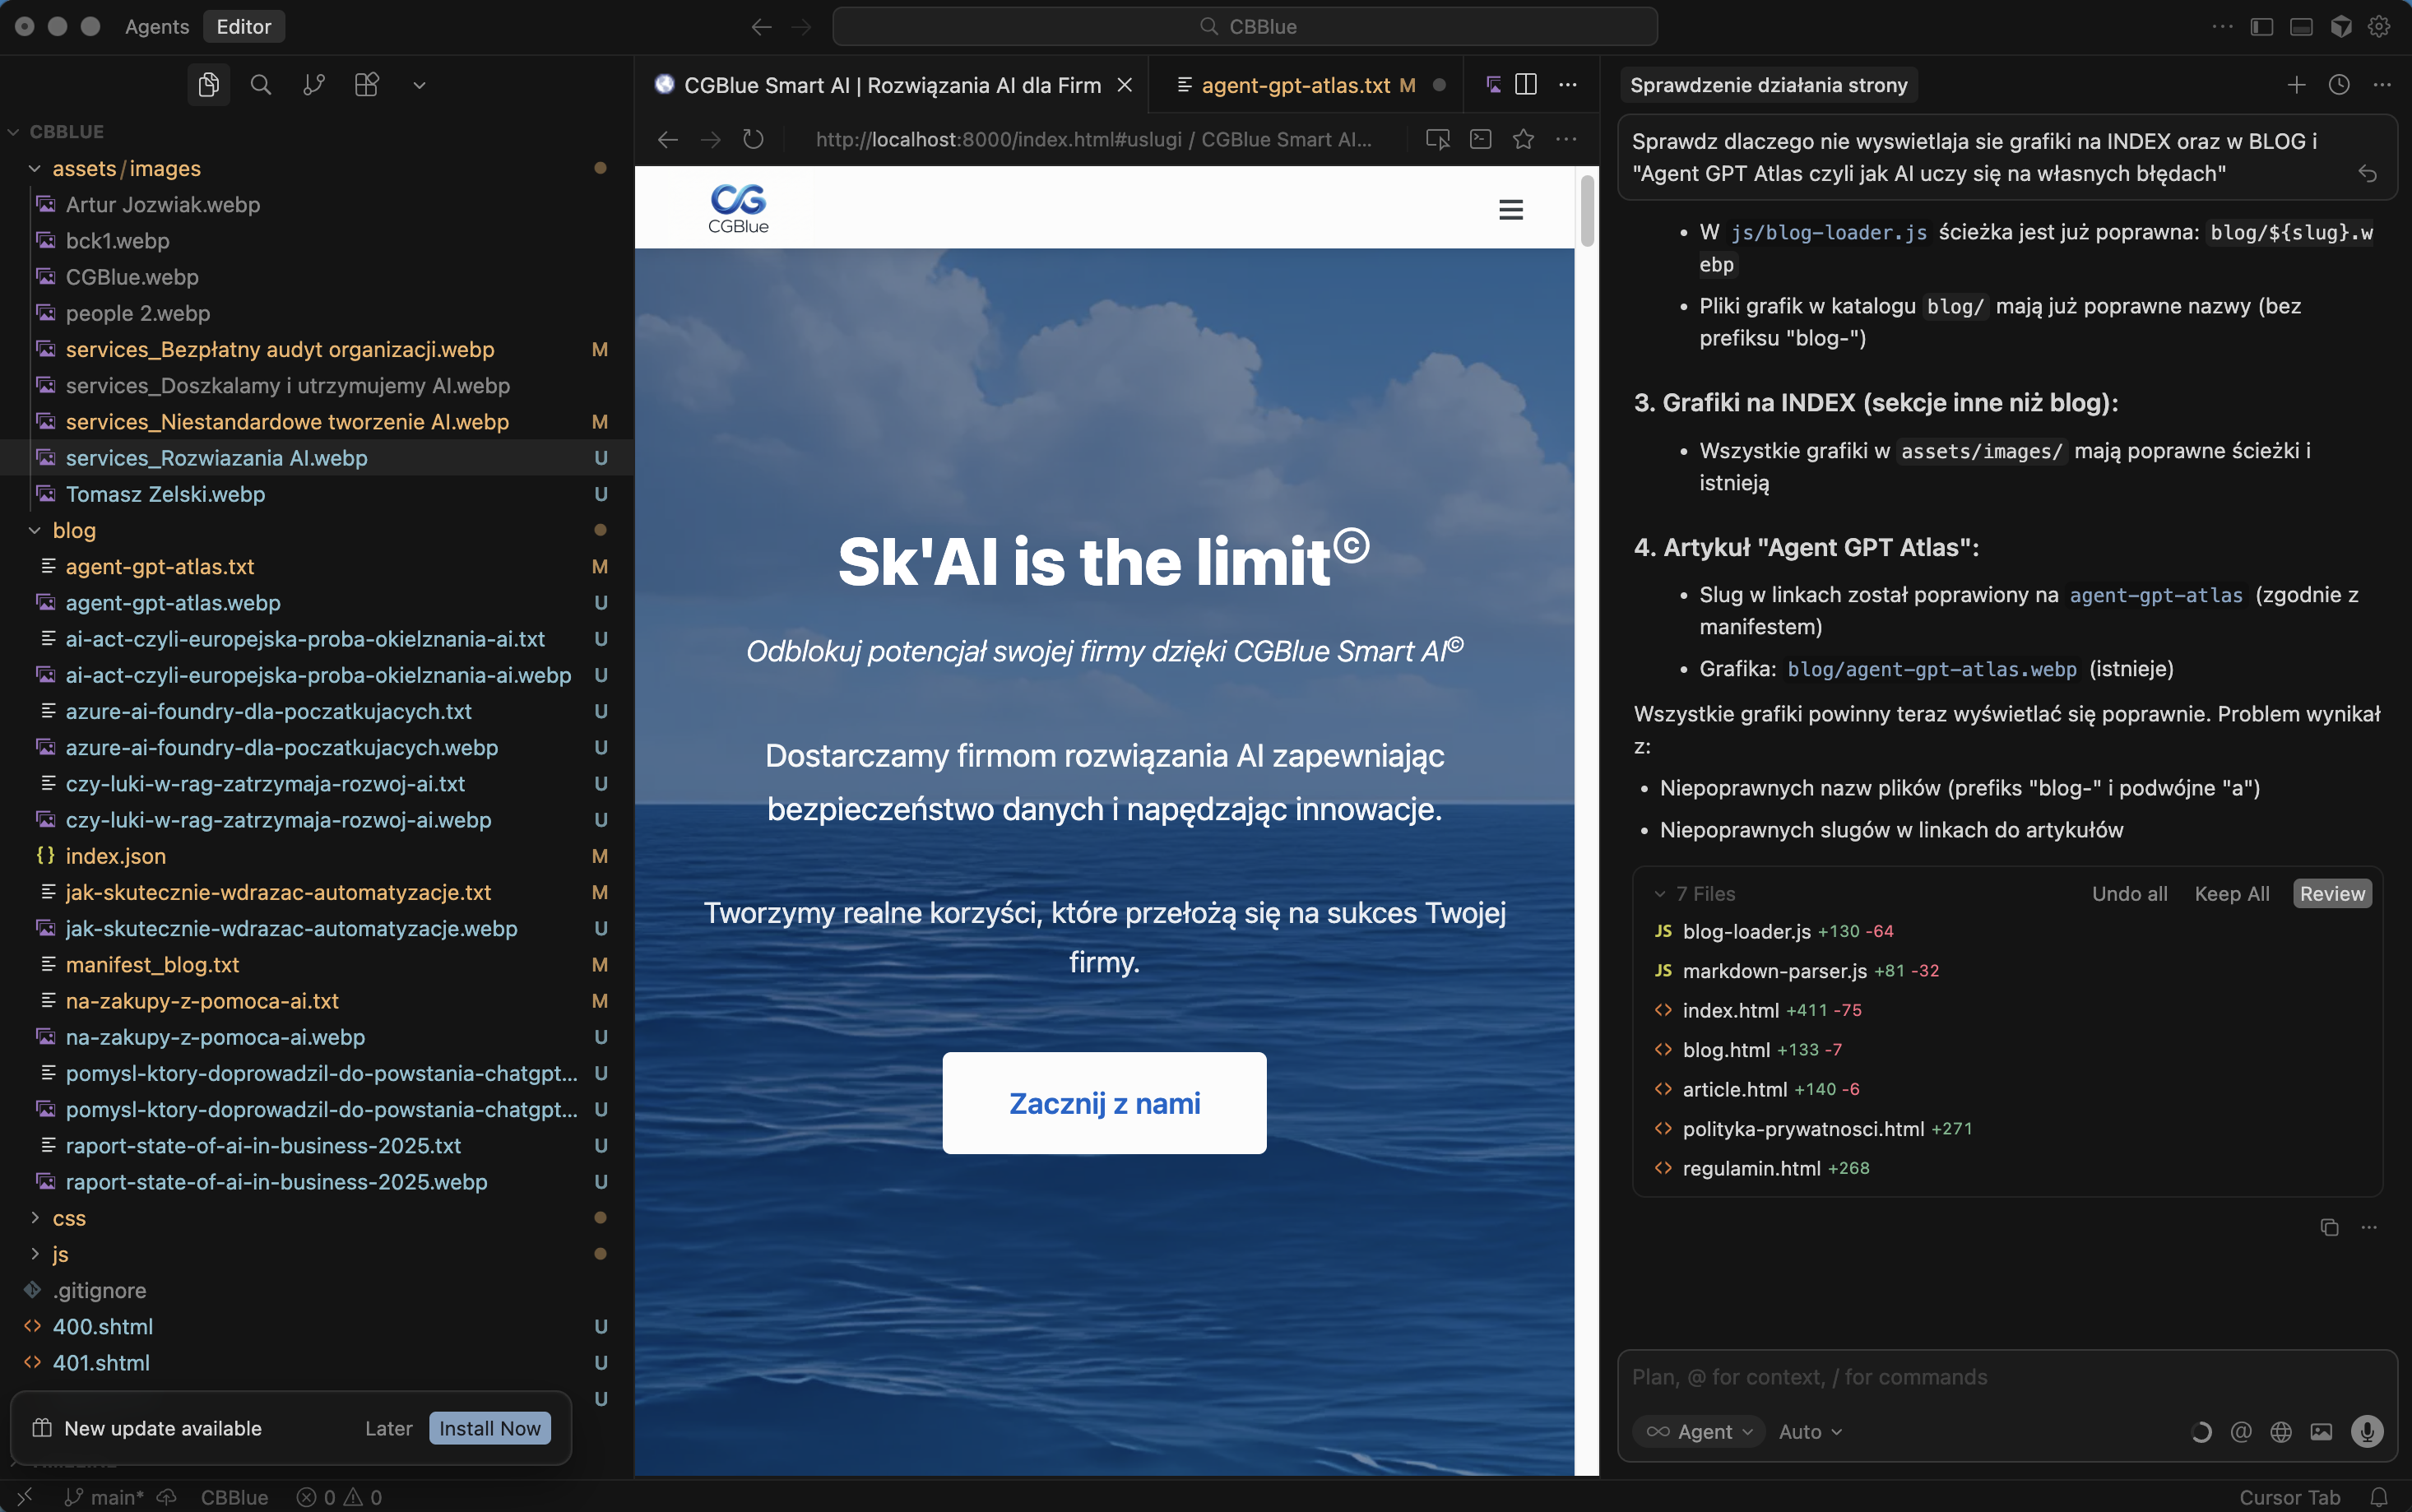Select the Sprawdzenie działania strony chat tab
This screenshot has width=2412, height=1512.
1768,85
